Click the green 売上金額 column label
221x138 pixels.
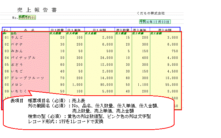point(156,33)
